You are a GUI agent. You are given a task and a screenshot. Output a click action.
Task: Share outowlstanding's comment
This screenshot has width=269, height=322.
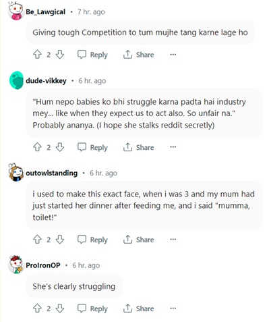[139, 240]
